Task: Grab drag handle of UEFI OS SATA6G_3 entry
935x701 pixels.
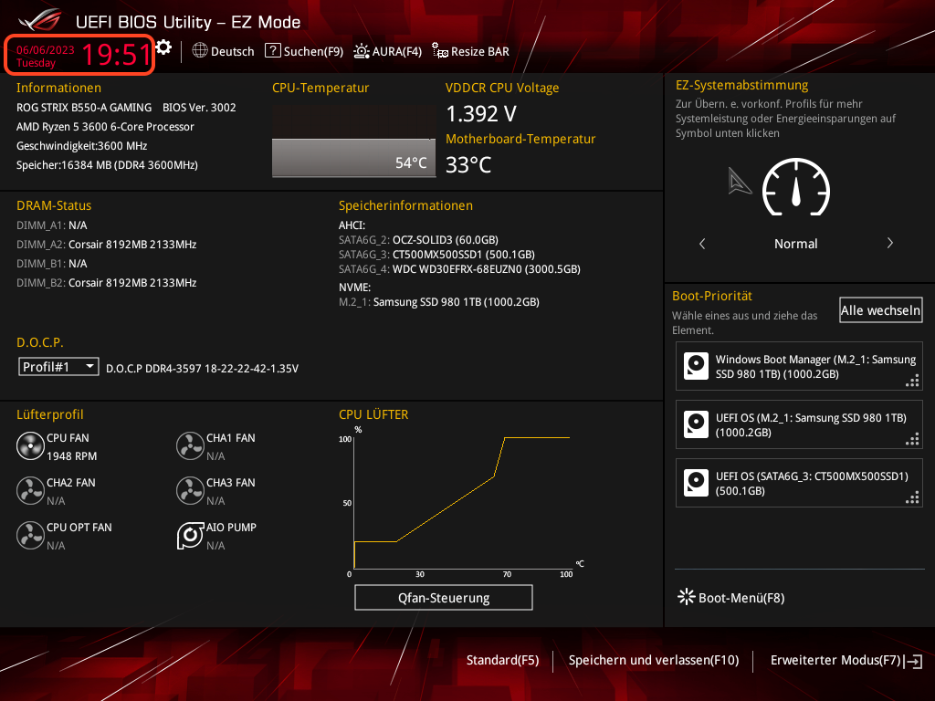Action: click(912, 497)
